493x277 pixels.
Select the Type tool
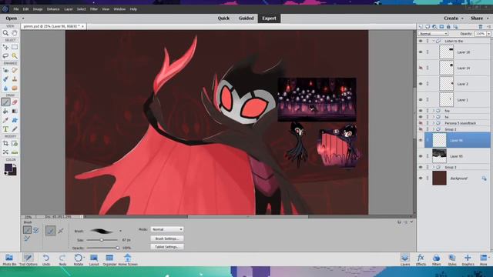(5, 129)
